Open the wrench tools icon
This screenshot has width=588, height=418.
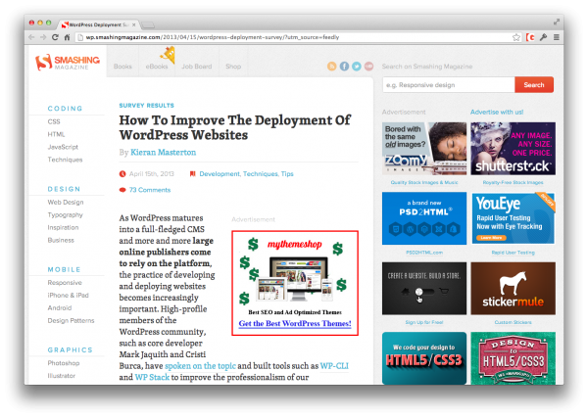coord(543,37)
